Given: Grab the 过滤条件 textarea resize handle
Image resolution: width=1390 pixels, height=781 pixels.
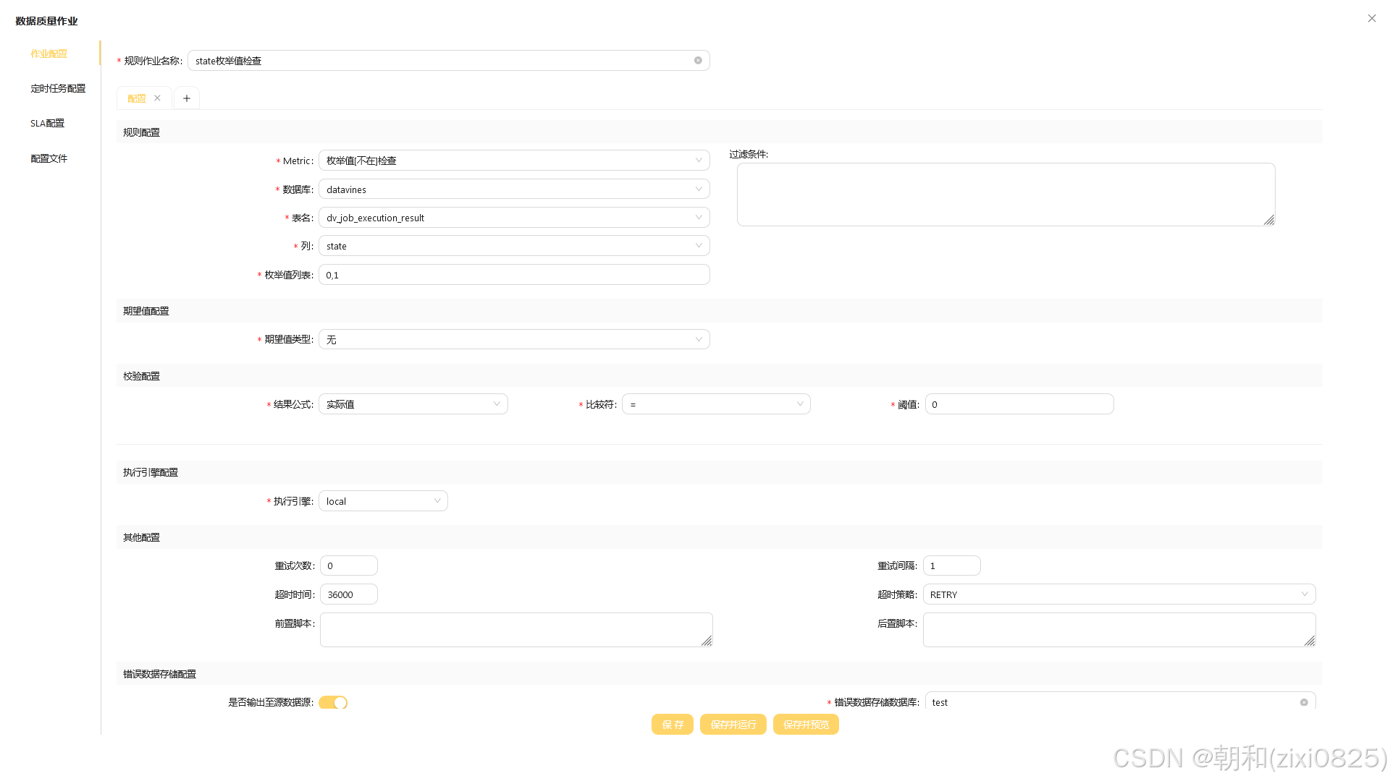Looking at the screenshot, I should [1269, 221].
